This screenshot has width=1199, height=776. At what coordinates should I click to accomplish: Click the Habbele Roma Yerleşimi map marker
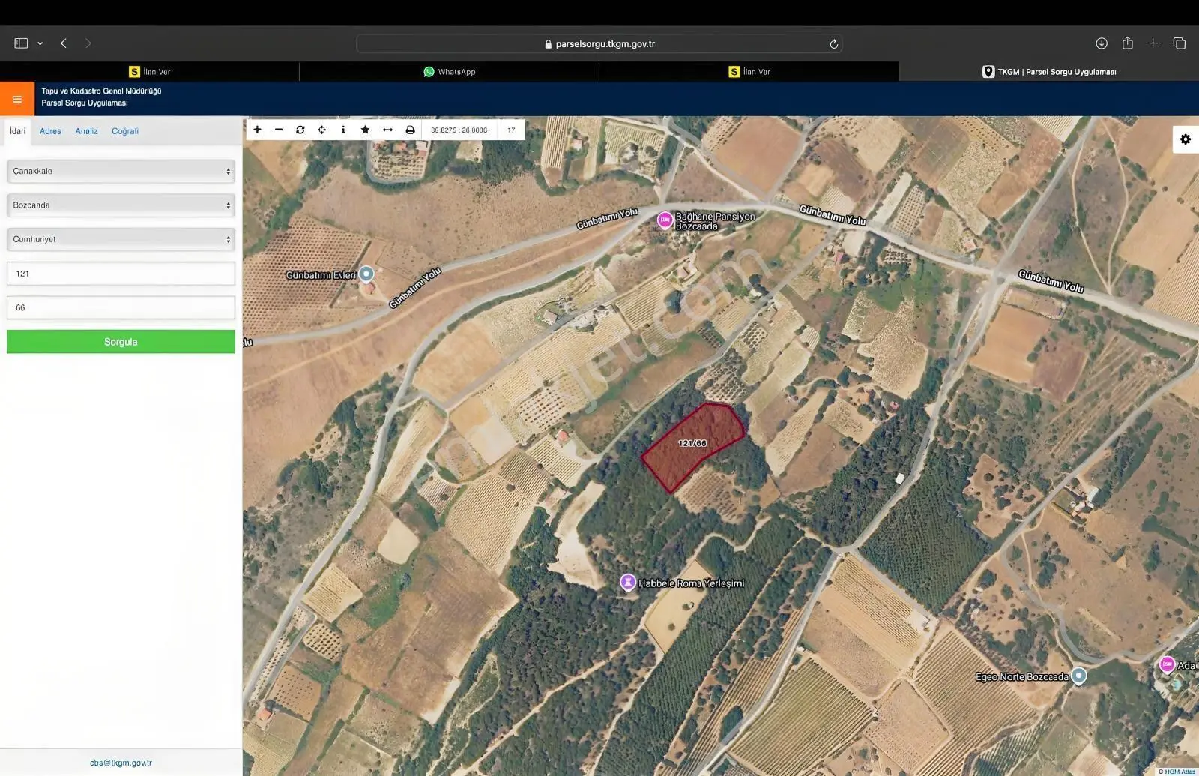point(628,582)
